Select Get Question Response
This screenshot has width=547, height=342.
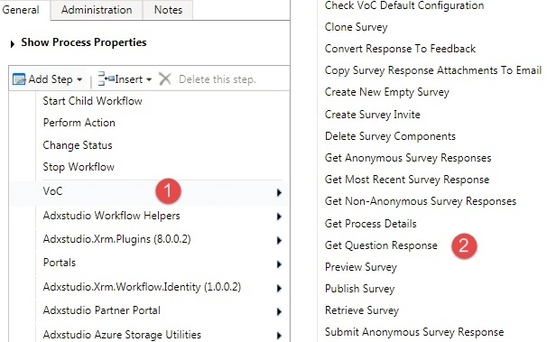381,245
